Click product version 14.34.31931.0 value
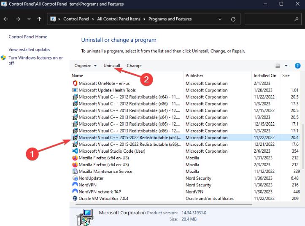 (x=194, y=213)
